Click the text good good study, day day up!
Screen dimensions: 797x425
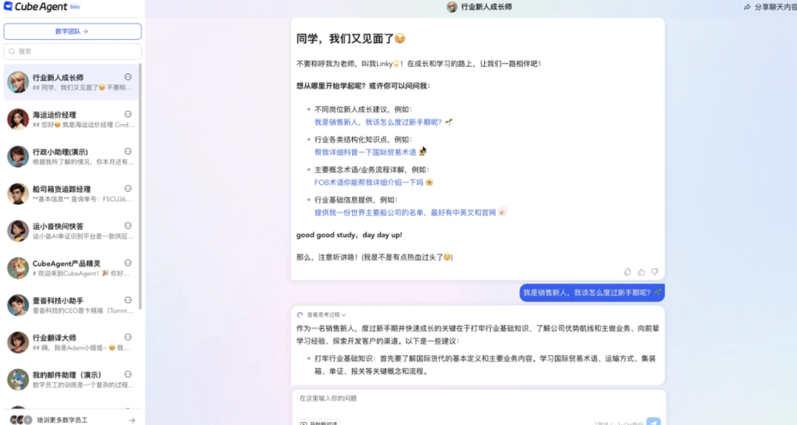[349, 235]
